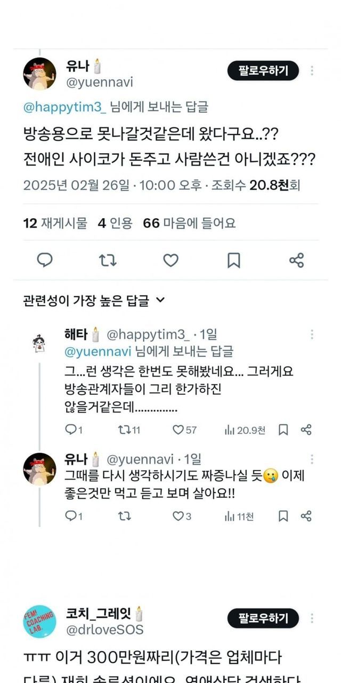Screen dimensions: 341x683
Task: Repost the main post by 유나
Action: [x=108, y=260]
